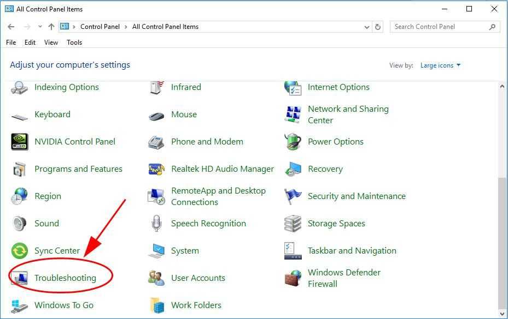Open the Indexing Options icon
The image size is (508, 319).
click(x=20, y=88)
